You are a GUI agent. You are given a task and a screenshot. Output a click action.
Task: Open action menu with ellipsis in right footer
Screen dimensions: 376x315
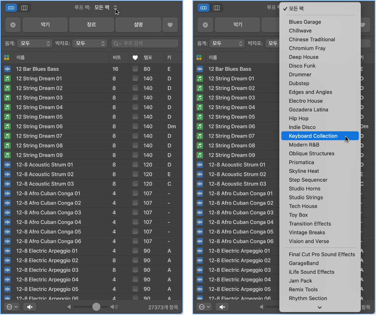(x=204, y=307)
